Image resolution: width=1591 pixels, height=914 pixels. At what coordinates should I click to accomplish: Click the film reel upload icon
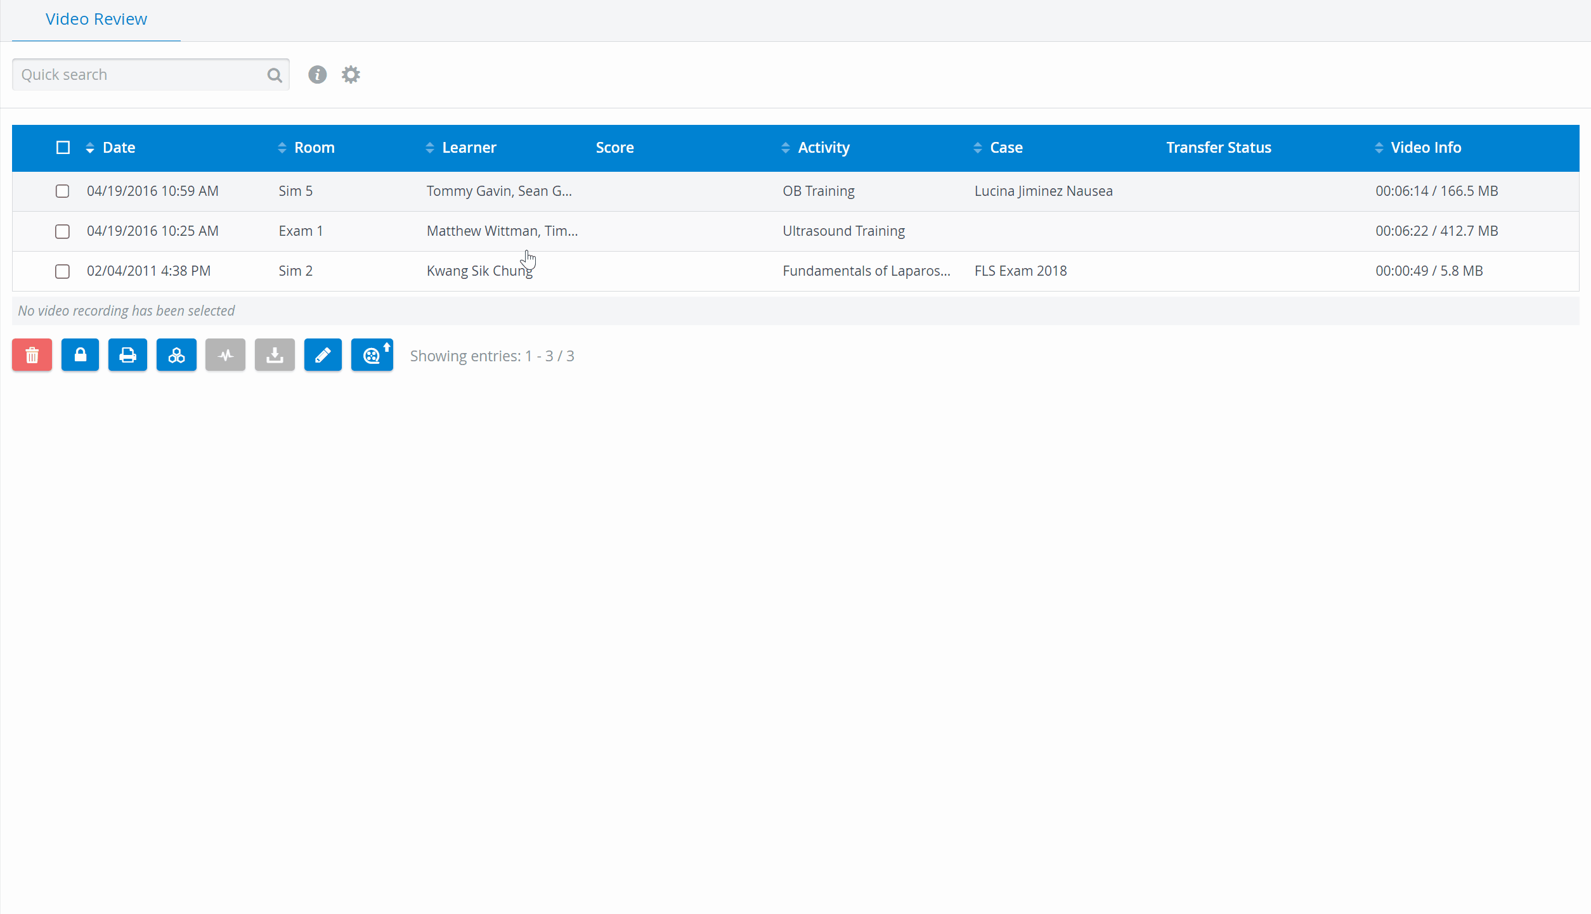[372, 355]
